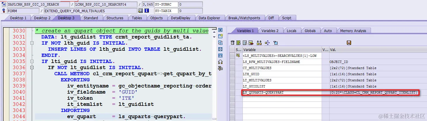The height and width of the screenshot is (121, 427).
Task: Click variable cell LT_MULTIVALUES
Action: (x=282, y=80)
